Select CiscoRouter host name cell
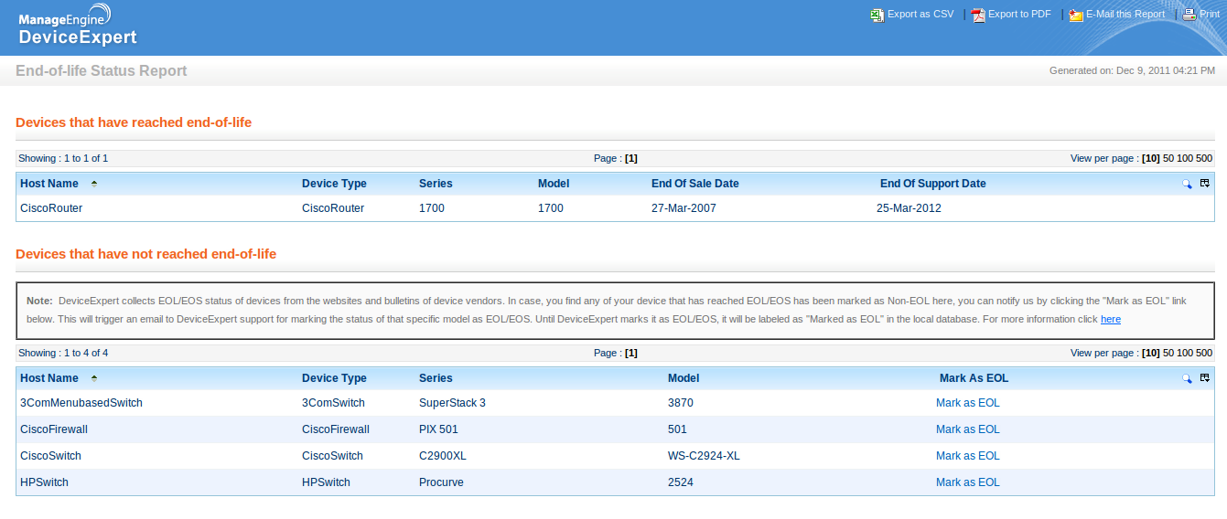This screenshot has height=519, width=1227. pos(51,208)
